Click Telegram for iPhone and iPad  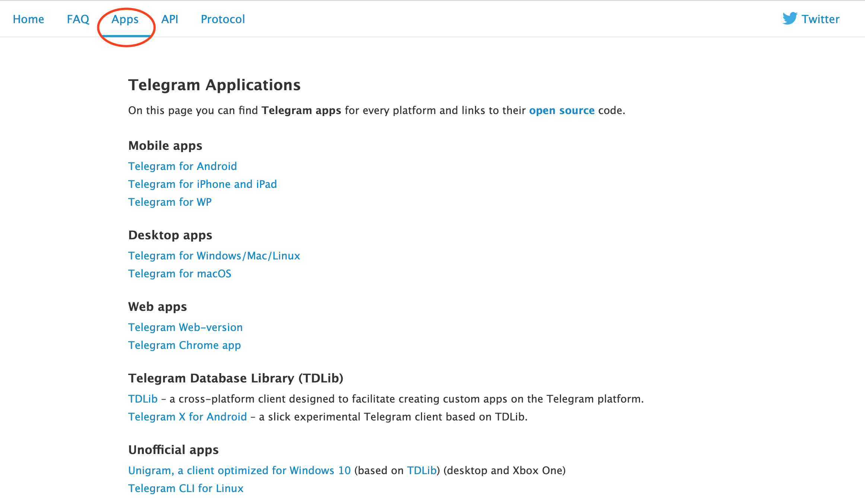click(202, 184)
